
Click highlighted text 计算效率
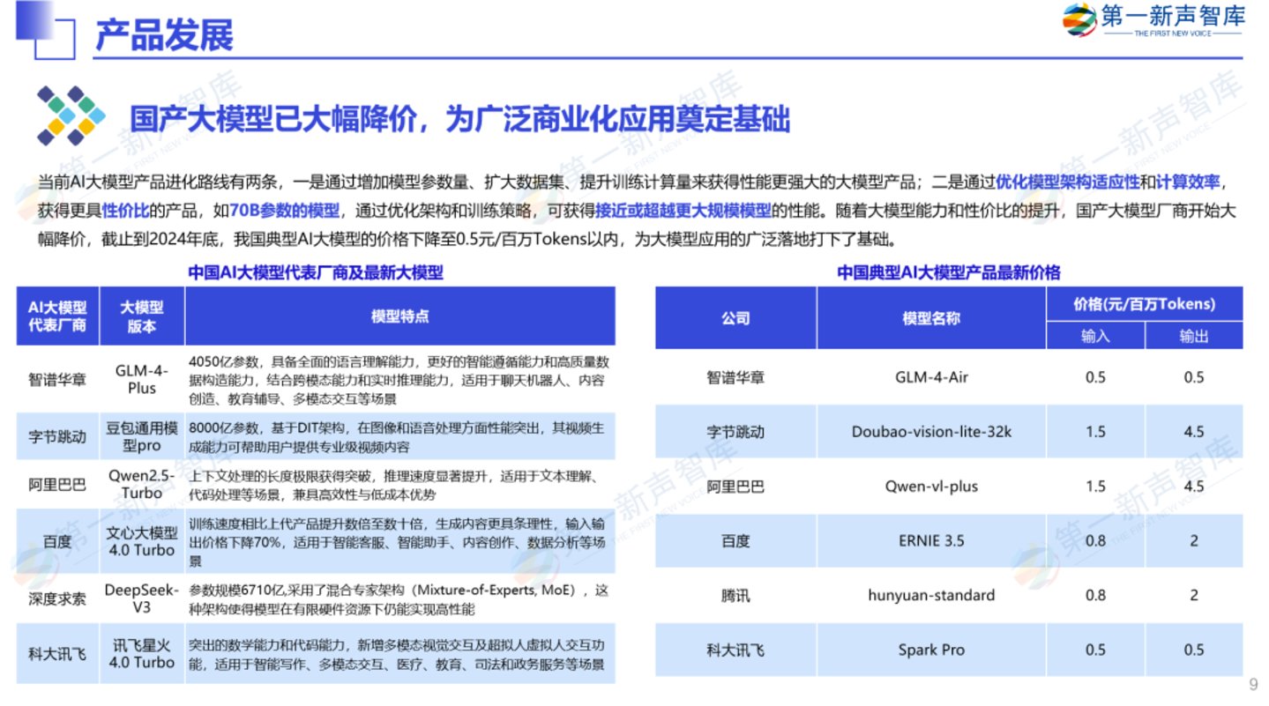1188,182
